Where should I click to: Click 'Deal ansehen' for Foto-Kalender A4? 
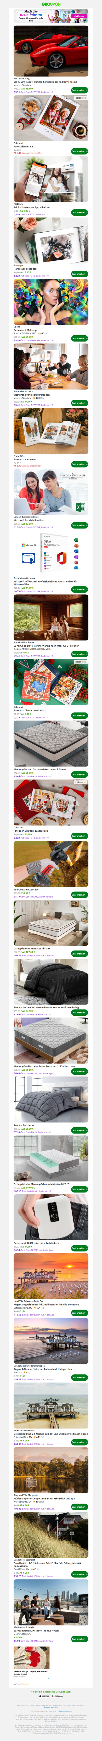click(x=79, y=151)
